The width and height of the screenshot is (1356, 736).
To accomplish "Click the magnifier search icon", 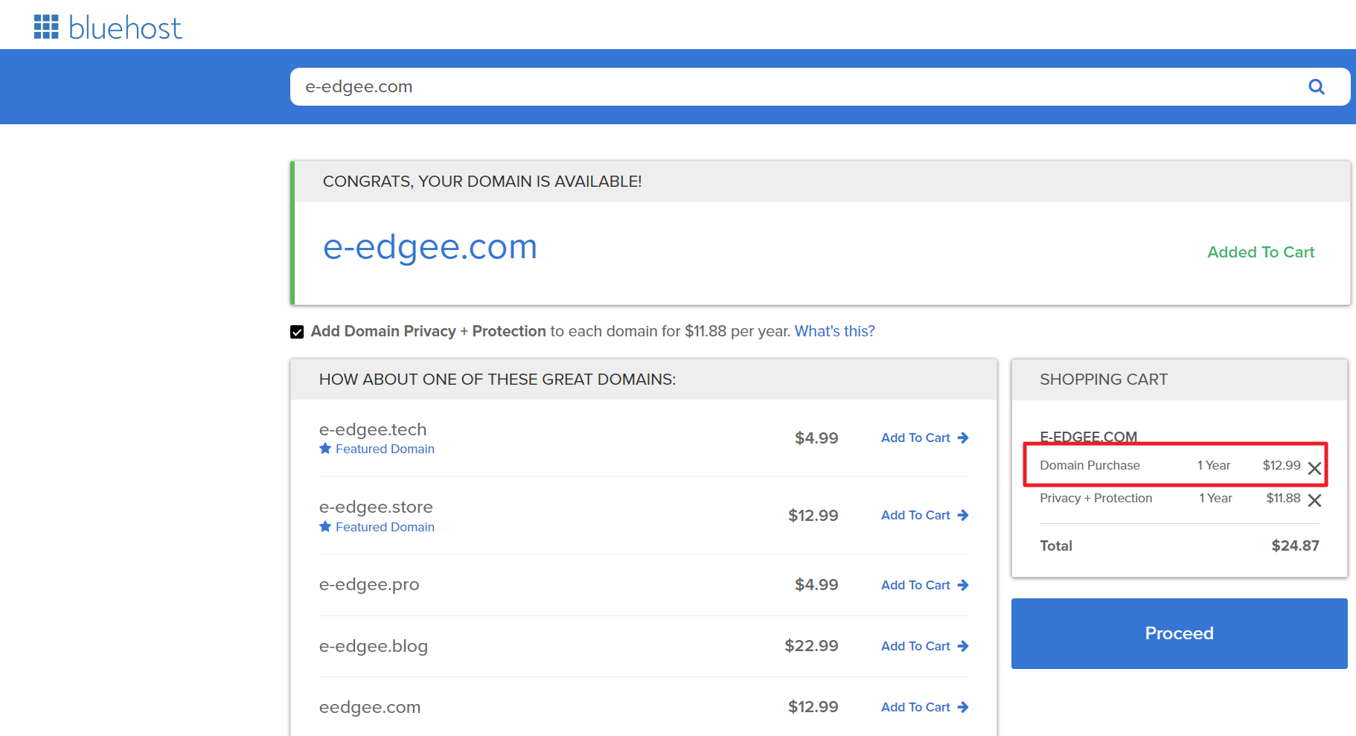I will click(1316, 87).
